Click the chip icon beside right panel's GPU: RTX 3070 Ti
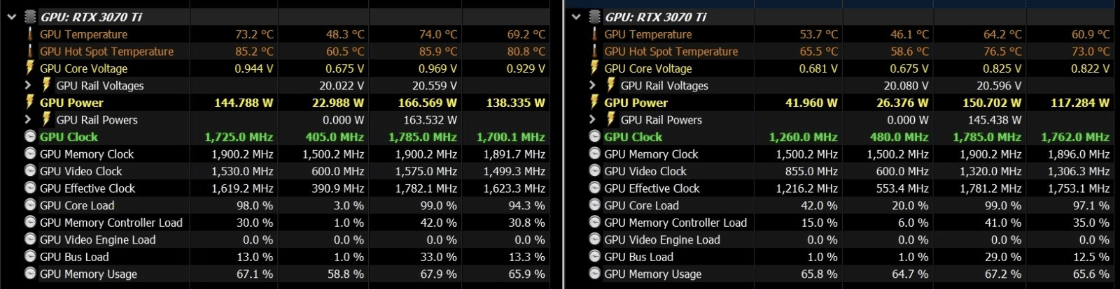The height and width of the screenshot is (289, 1120). tap(595, 17)
